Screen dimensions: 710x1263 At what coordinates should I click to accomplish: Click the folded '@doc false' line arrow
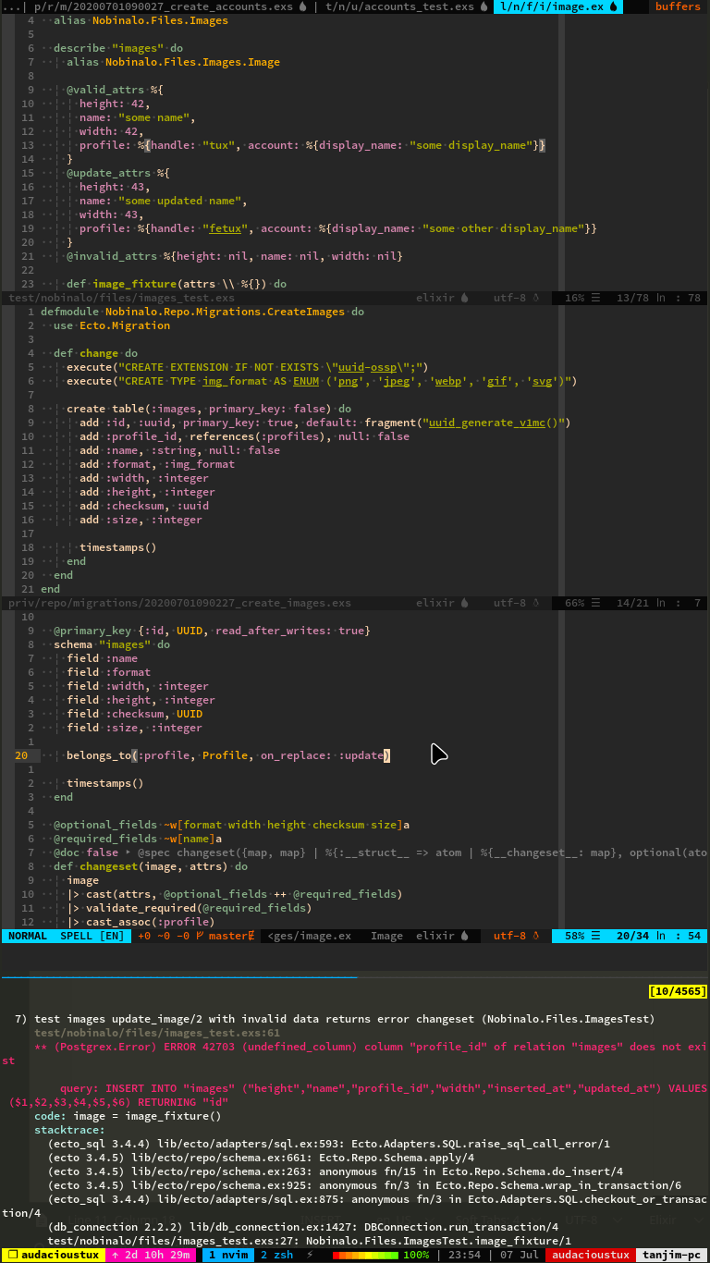click(128, 852)
